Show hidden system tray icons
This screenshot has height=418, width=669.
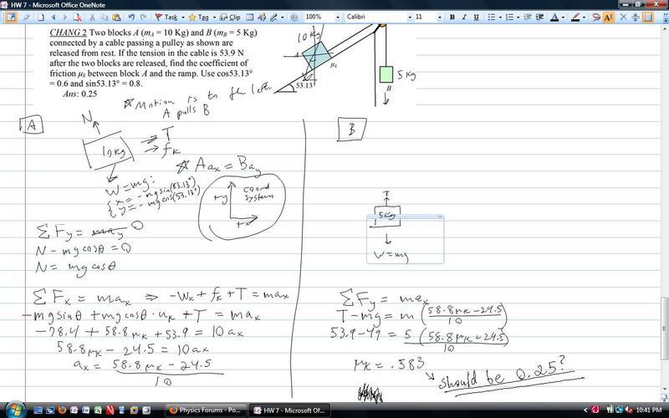[587, 410]
